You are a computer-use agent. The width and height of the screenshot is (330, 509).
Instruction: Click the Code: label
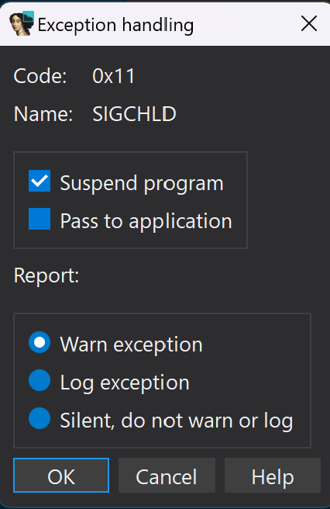(x=40, y=76)
